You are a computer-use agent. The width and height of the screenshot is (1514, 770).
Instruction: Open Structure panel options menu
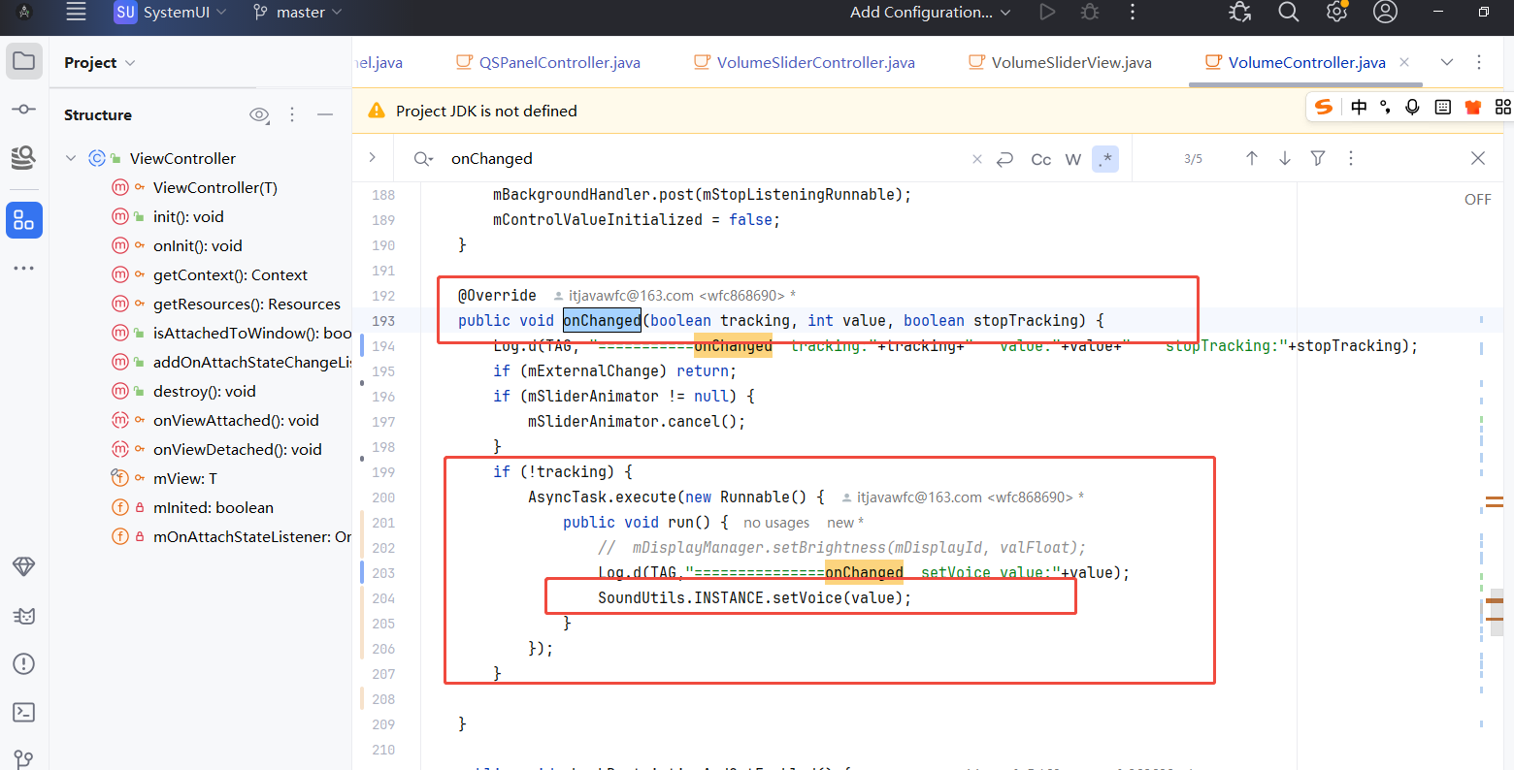(292, 114)
